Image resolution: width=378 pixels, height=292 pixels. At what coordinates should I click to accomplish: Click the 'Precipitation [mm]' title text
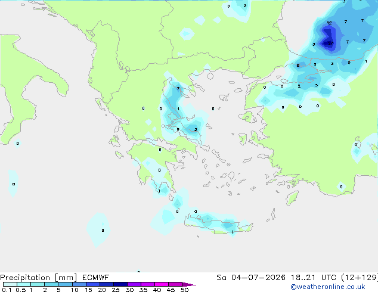pos(39,278)
